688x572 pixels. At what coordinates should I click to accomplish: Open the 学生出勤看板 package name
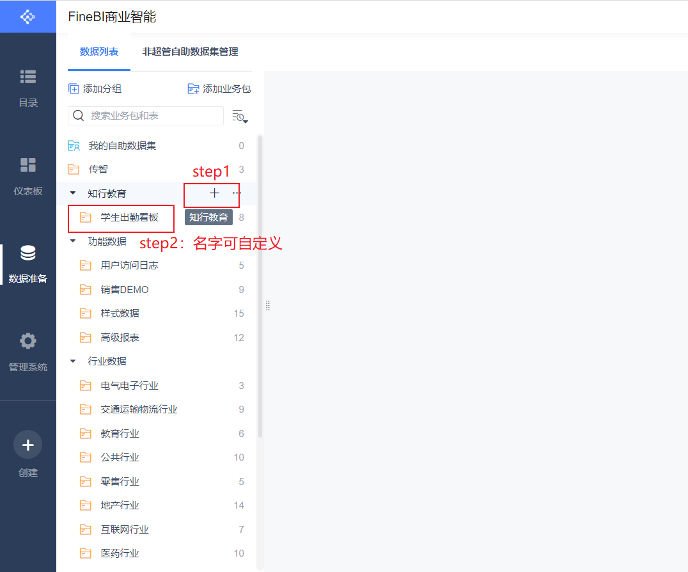(129, 218)
